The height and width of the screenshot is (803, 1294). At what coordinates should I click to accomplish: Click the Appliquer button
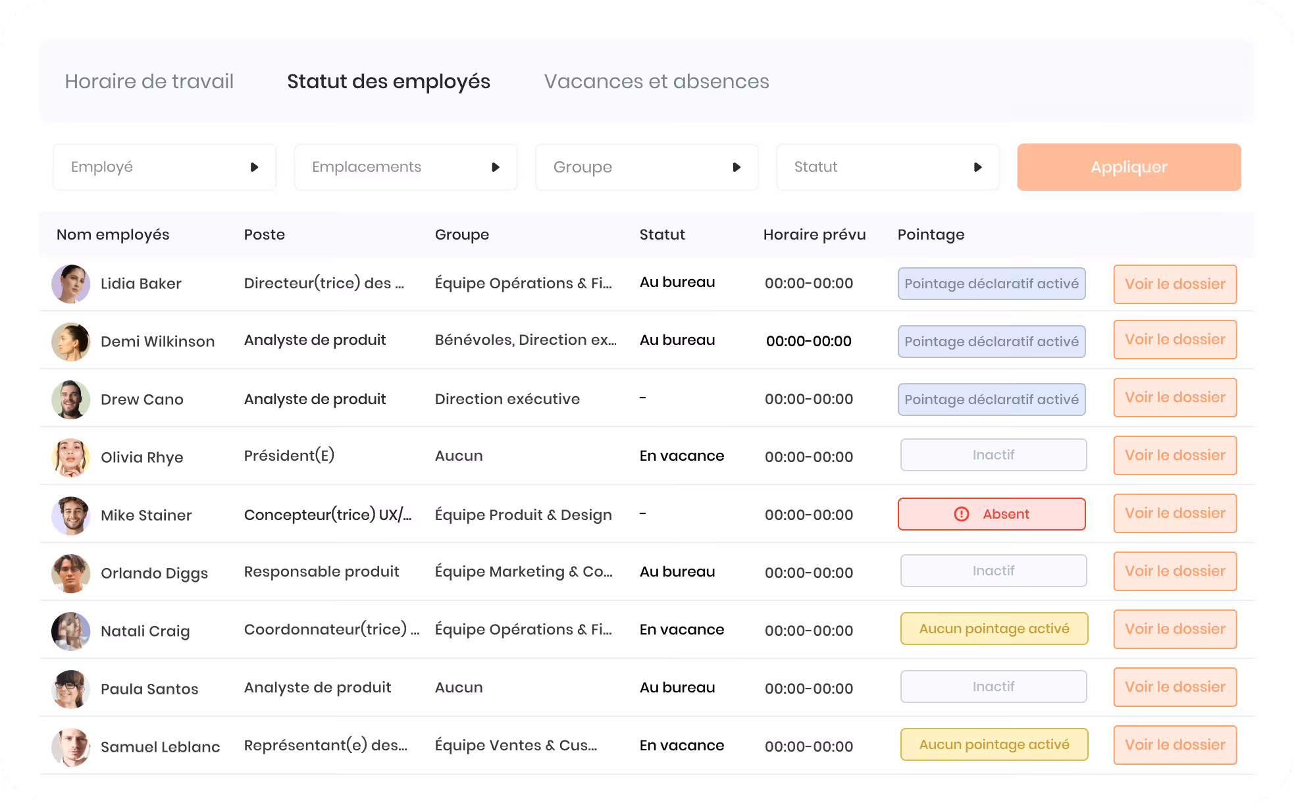click(x=1129, y=167)
